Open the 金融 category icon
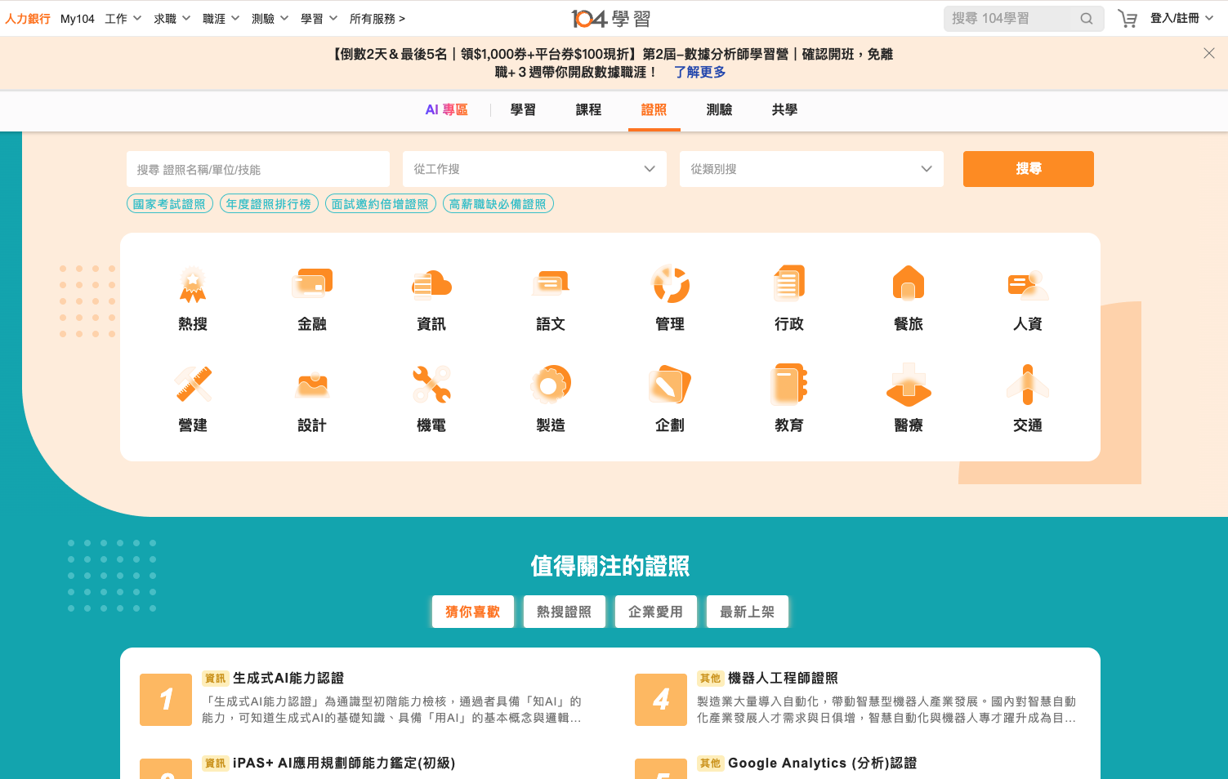 click(312, 284)
